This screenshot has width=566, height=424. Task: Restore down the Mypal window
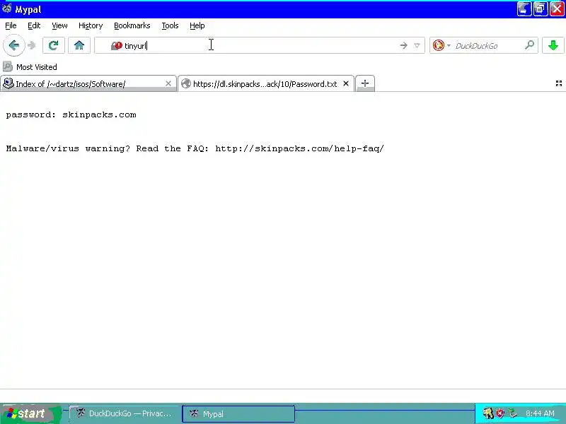point(541,9)
